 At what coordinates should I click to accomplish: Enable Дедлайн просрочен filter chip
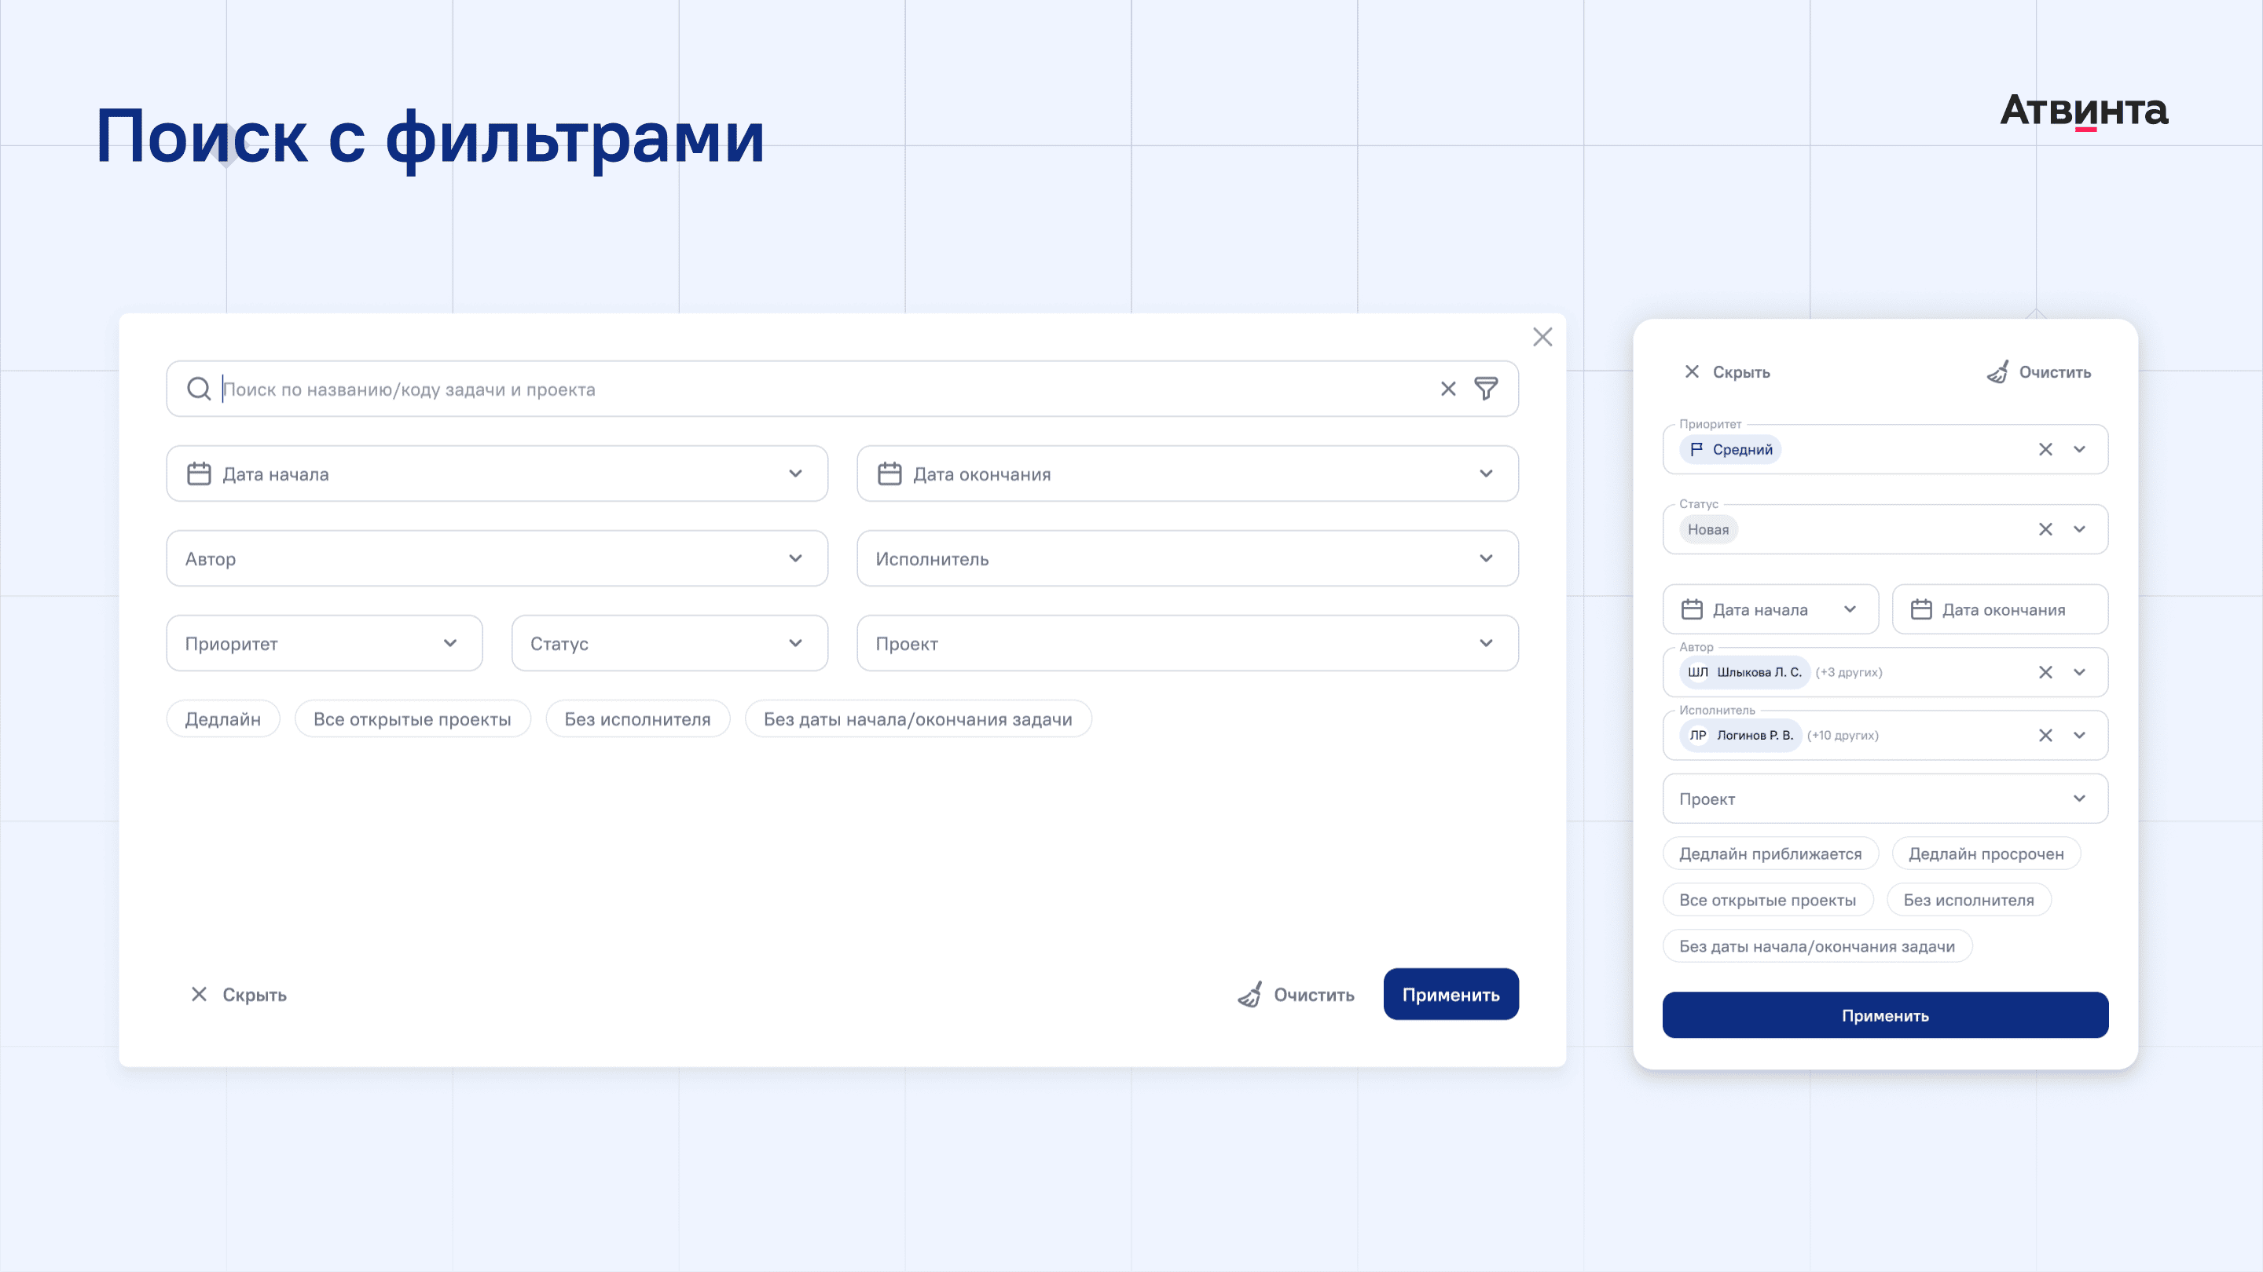tap(1986, 854)
